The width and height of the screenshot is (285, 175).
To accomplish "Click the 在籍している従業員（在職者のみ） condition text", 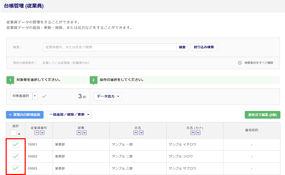I will pyautogui.click(x=66, y=63).
